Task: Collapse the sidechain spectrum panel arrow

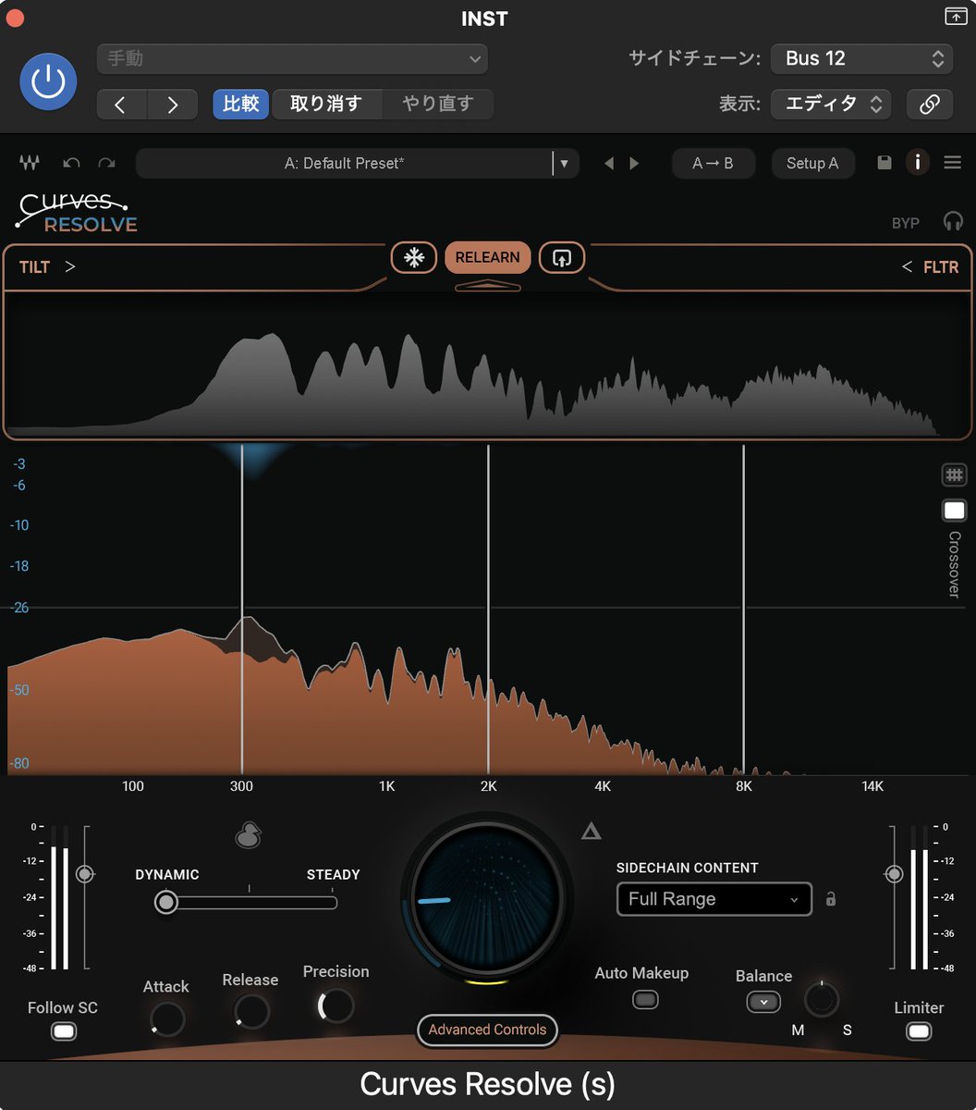Action: tap(488, 286)
